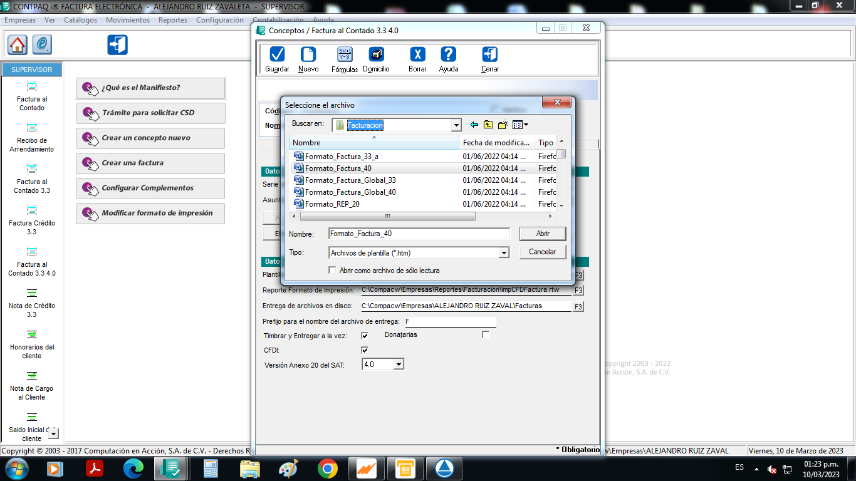Open the file explorer taskbar icon
Screen dimensions: 856x481
(249, 468)
